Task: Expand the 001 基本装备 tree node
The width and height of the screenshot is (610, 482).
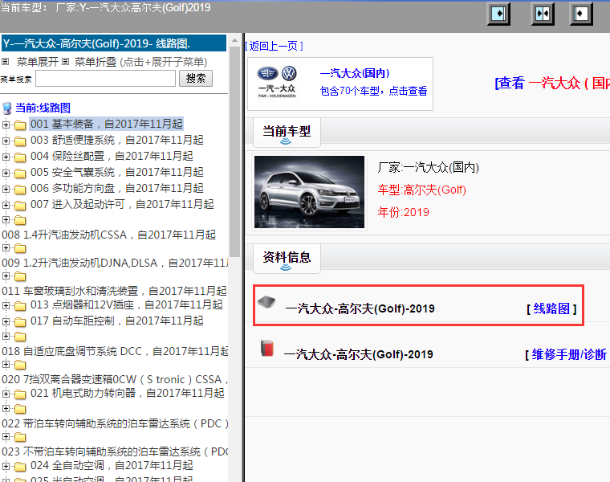Action: (x=6, y=125)
